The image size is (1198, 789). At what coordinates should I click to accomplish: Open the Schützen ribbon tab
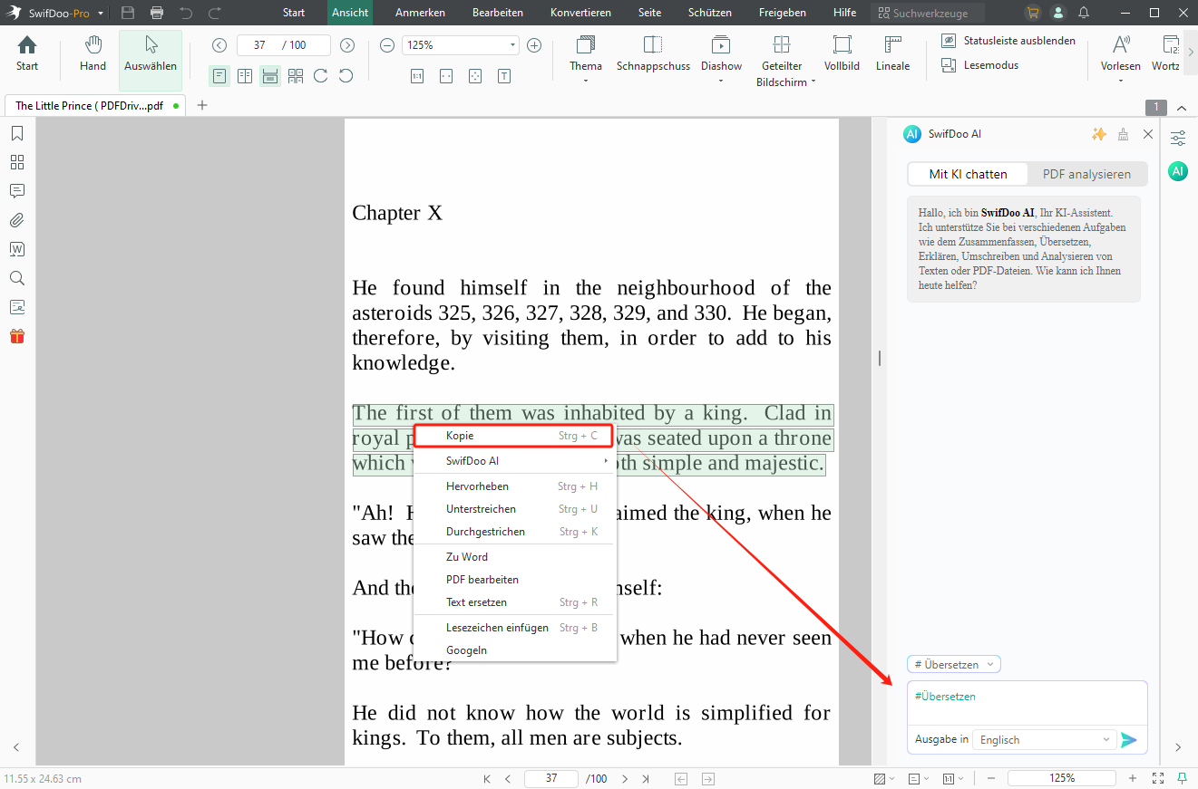coord(710,13)
